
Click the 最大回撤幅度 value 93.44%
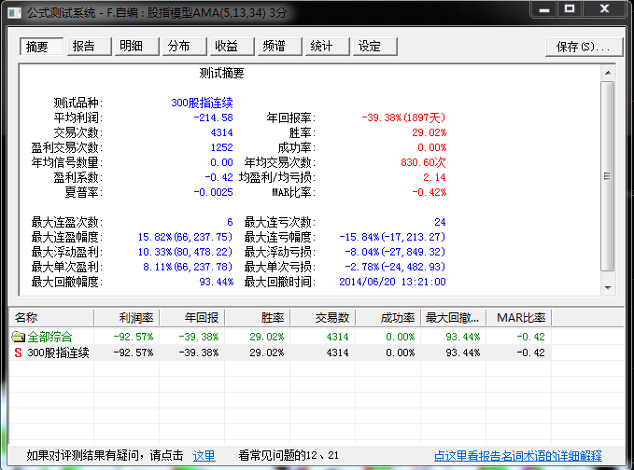(x=217, y=283)
